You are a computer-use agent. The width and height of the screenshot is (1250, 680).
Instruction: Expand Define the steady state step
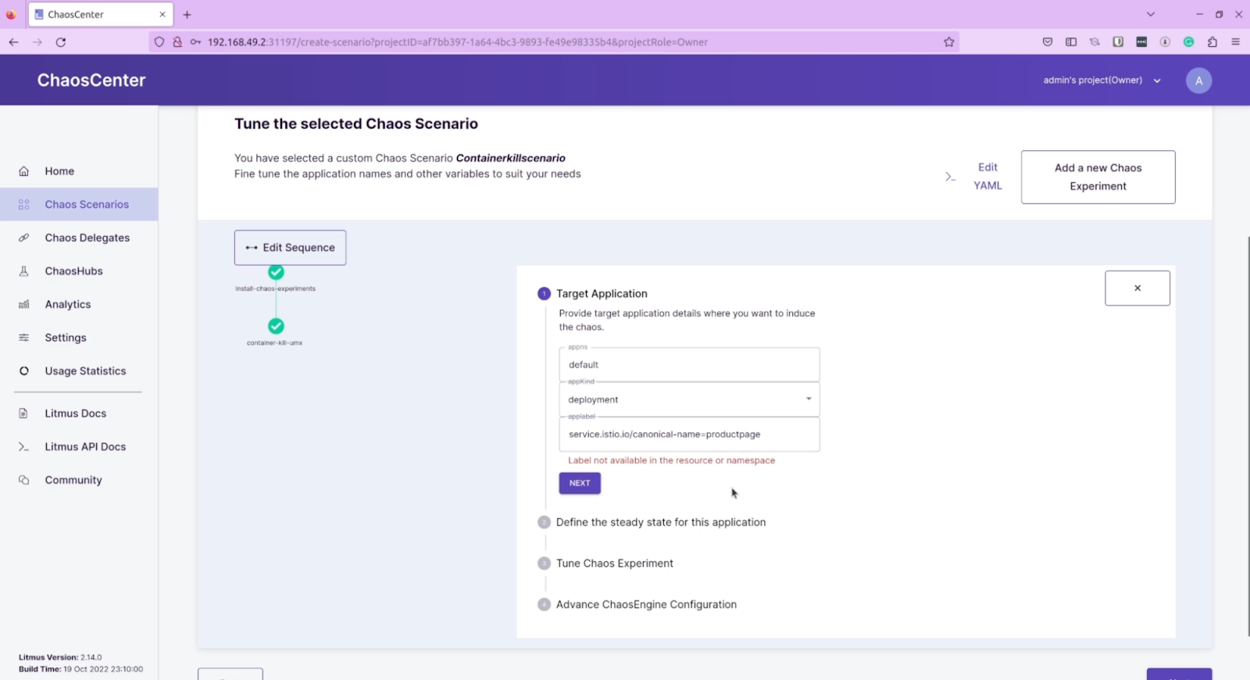click(x=661, y=522)
